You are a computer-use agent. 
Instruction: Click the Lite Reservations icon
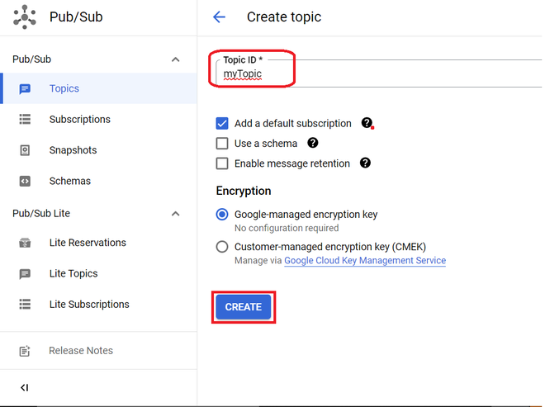tap(25, 243)
